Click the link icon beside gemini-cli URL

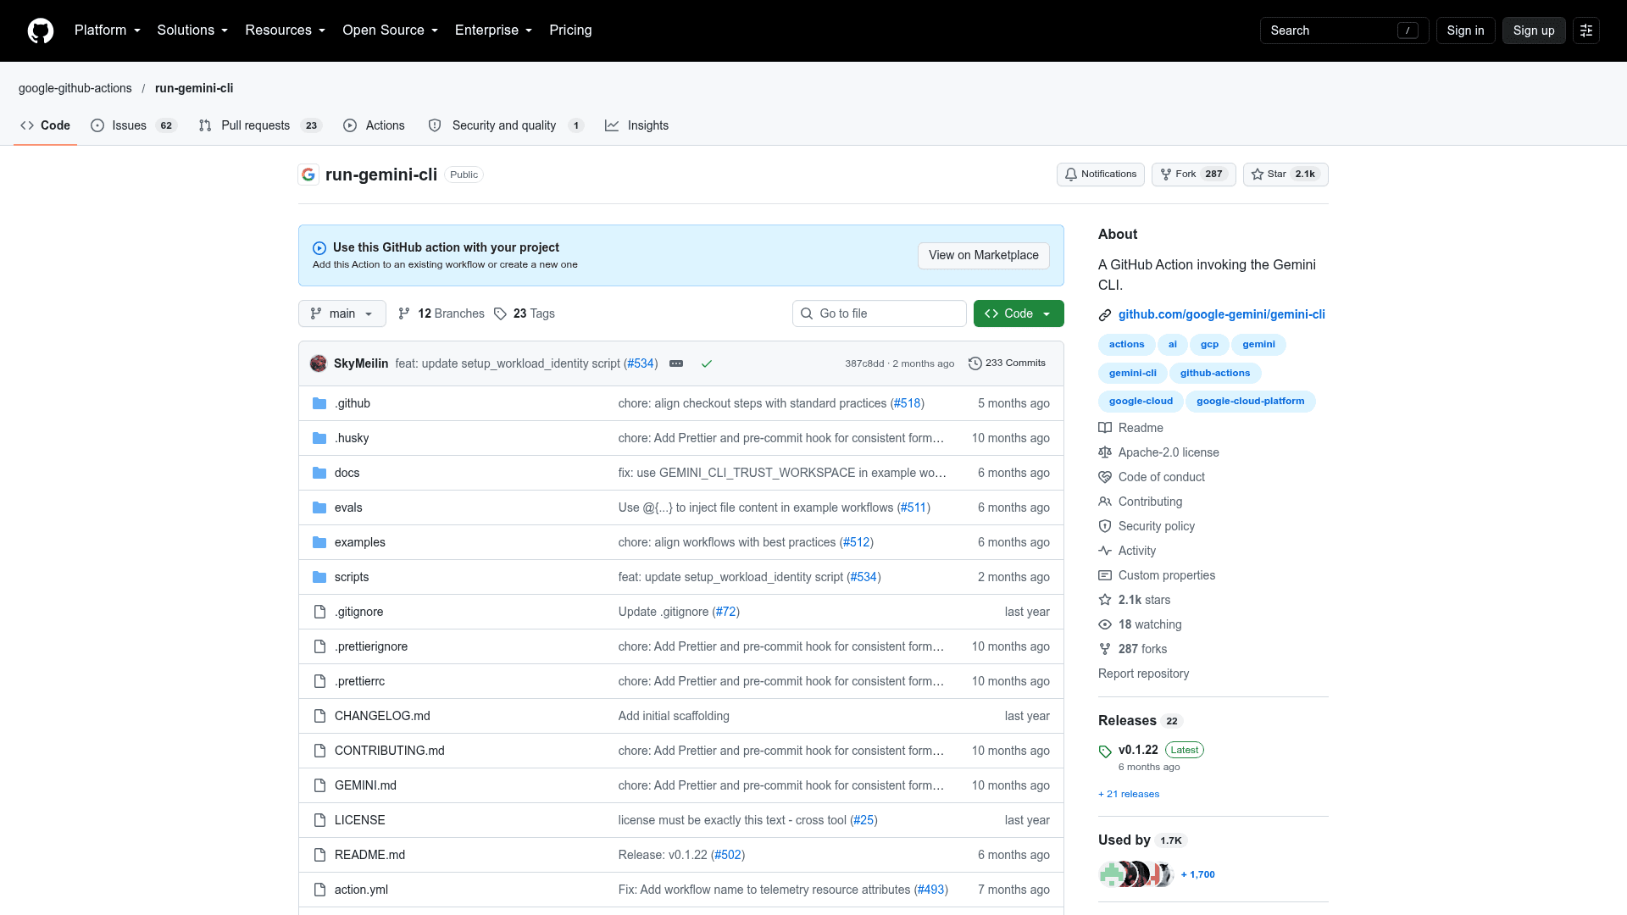[x=1105, y=315]
